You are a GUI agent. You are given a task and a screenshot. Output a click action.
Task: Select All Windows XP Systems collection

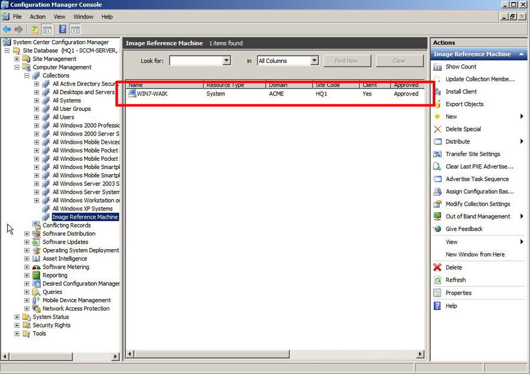pyautogui.click(x=82, y=209)
